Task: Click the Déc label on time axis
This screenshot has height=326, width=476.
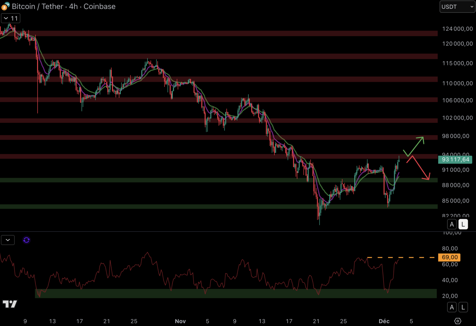Action: pos(384,321)
